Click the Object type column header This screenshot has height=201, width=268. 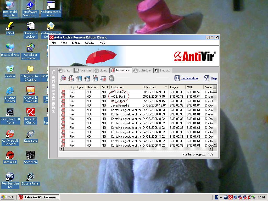pos(77,87)
